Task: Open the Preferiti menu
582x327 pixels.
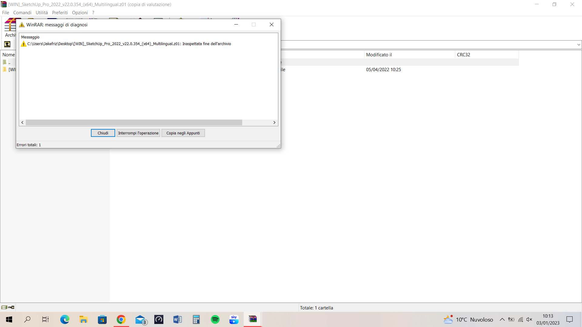Action: (x=60, y=12)
